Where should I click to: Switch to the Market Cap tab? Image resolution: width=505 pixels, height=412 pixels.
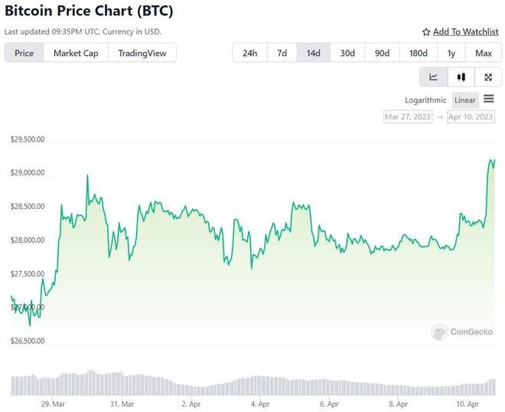pos(76,53)
